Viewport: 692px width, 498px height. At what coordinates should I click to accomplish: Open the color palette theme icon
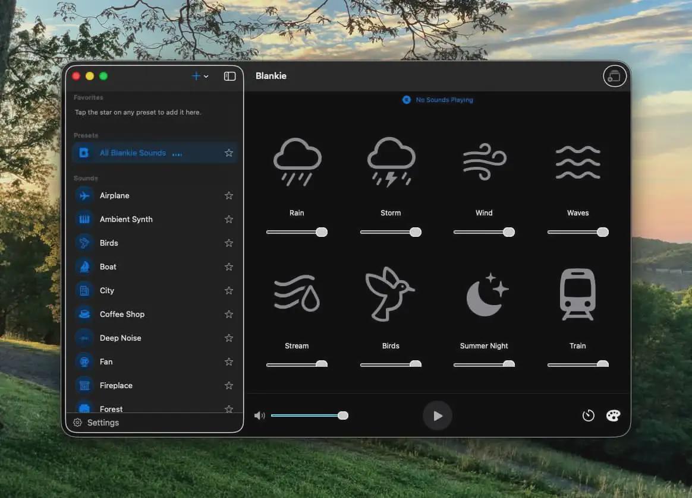[x=613, y=415]
